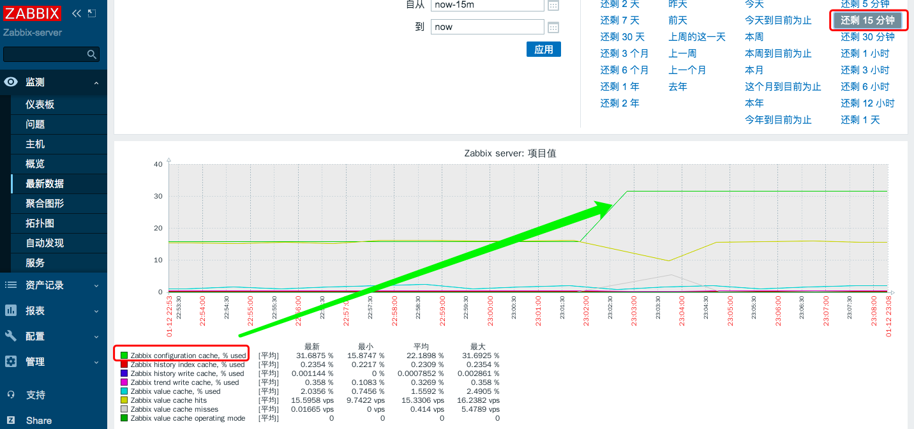Select 本年 time range
Image resolution: width=914 pixels, height=429 pixels.
tap(754, 103)
